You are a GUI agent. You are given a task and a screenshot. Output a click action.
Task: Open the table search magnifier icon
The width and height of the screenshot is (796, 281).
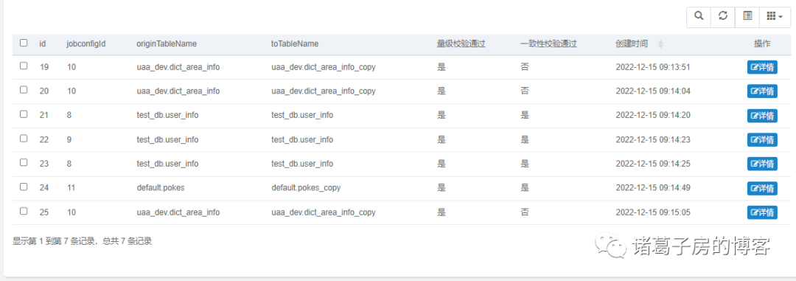coord(699,16)
